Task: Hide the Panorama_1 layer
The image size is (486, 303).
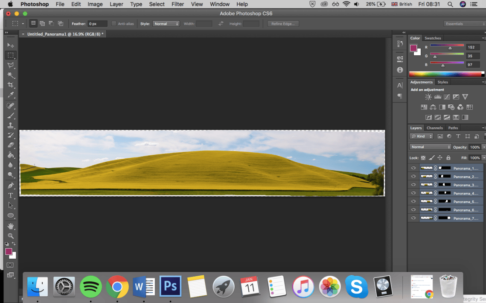Action: [413, 168]
